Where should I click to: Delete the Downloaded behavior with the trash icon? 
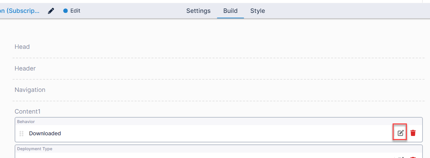413,133
